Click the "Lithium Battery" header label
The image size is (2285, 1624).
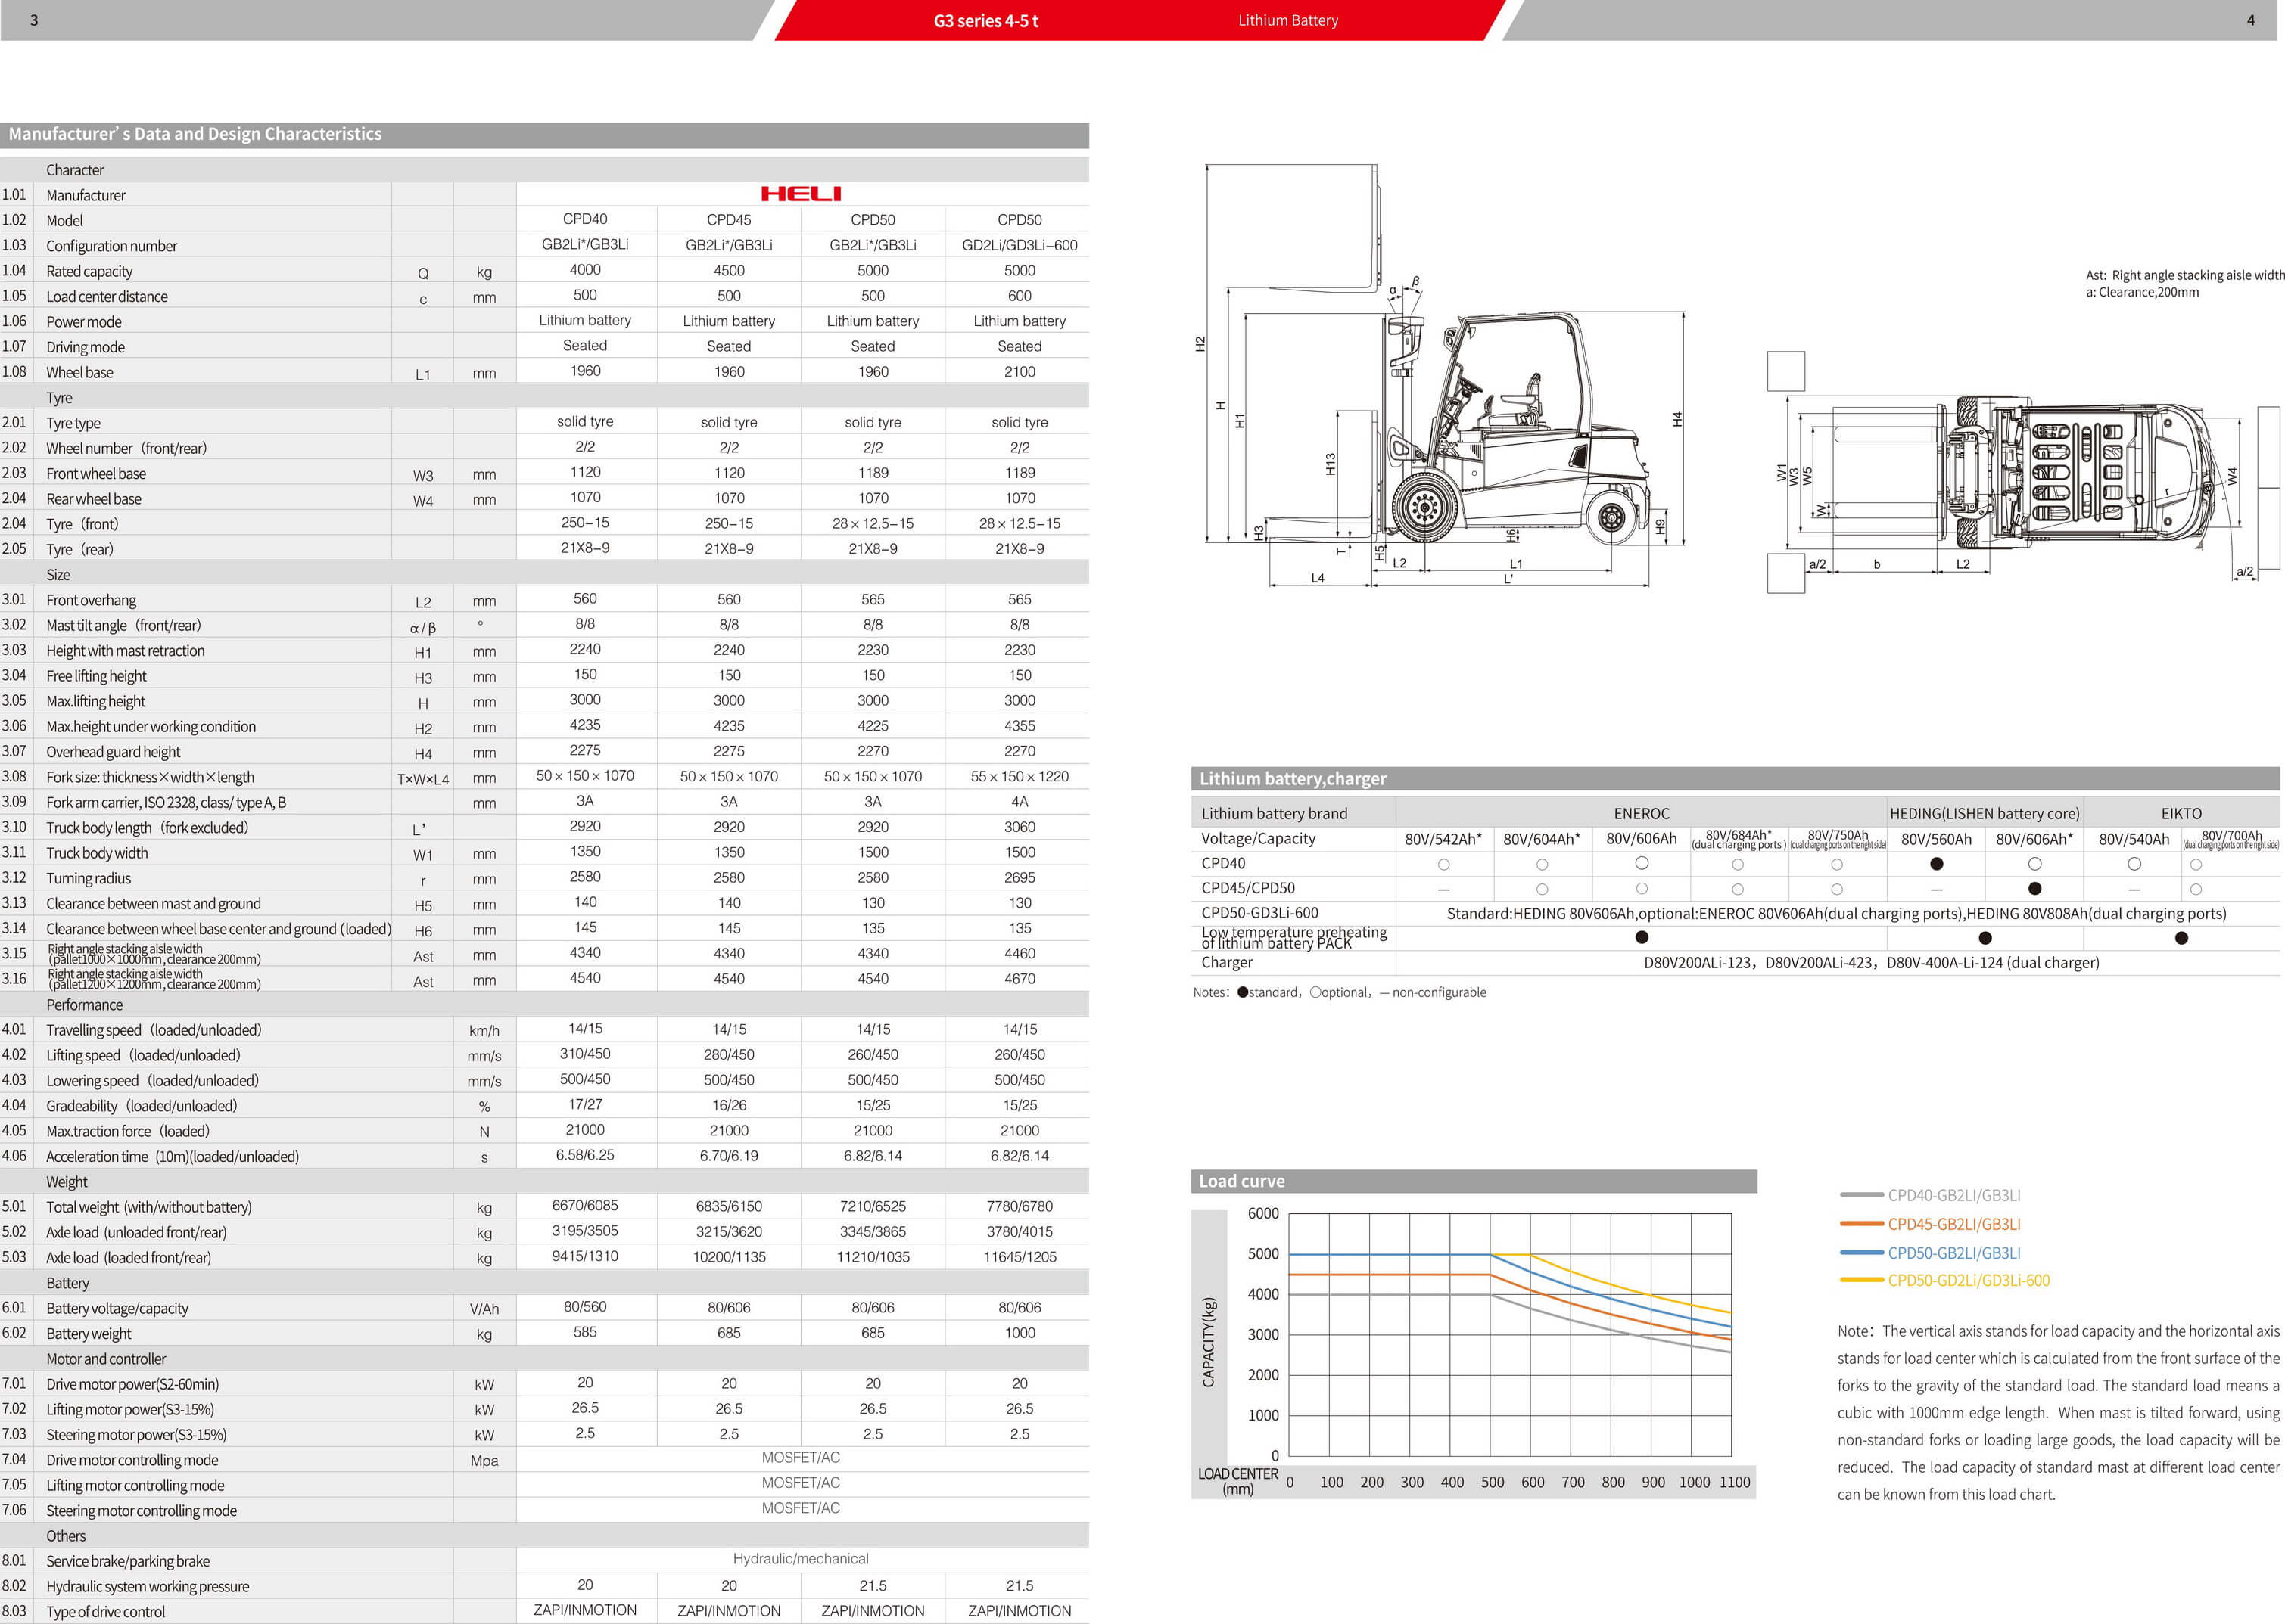pyautogui.click(x=1287, y=20)
